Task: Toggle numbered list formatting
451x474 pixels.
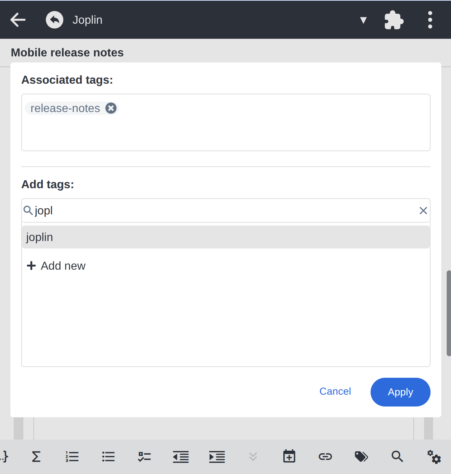Action: click(x=72, y=457)
